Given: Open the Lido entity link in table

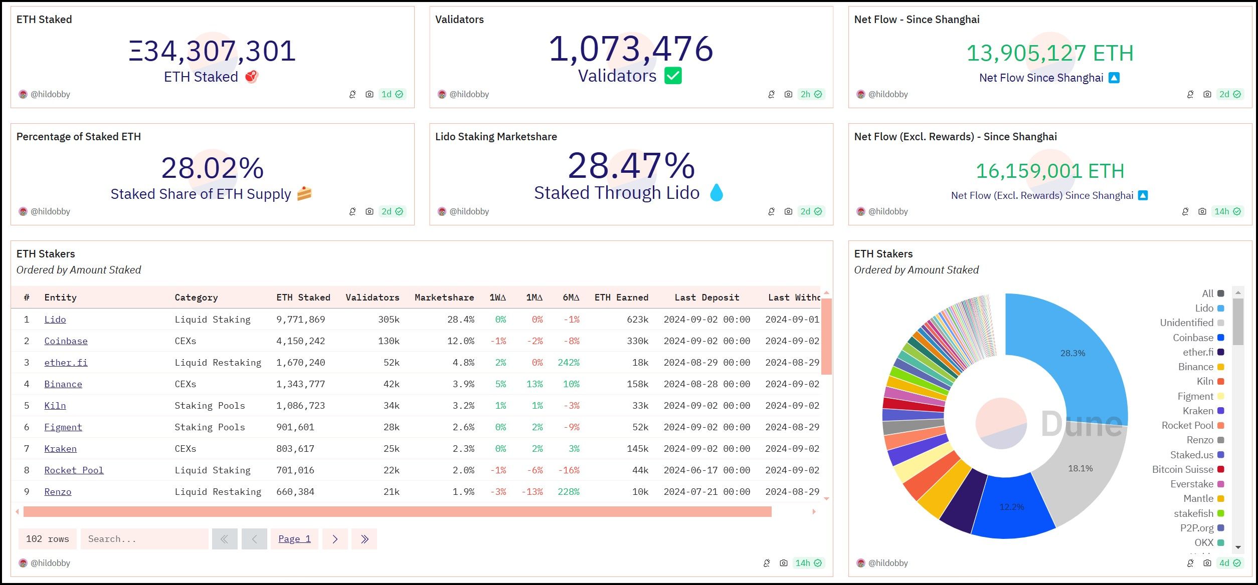Looking at the screenshot, I should point(55,320).
